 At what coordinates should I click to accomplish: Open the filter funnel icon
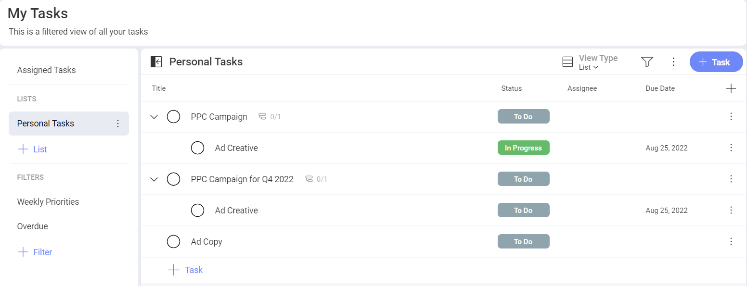click(646, 62)
